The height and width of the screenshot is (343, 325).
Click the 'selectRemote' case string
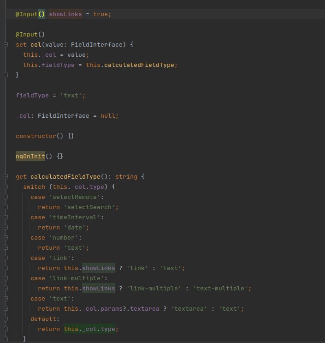[x=75, y=197]
